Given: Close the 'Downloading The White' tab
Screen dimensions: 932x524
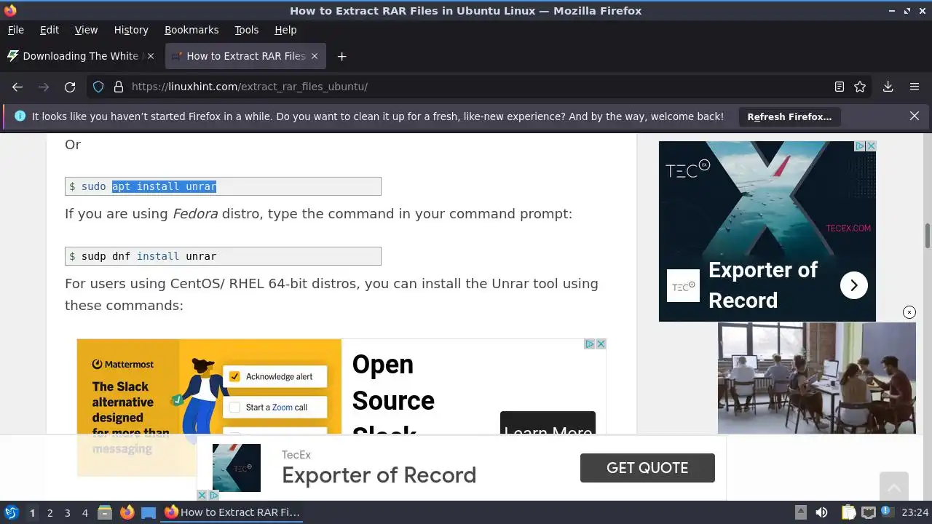Looking at the screenshot, I should (151, 56).
